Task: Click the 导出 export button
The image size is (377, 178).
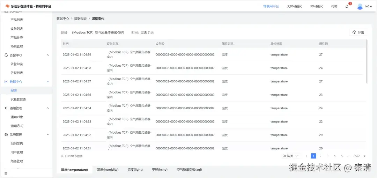Action: click(358, 32)
